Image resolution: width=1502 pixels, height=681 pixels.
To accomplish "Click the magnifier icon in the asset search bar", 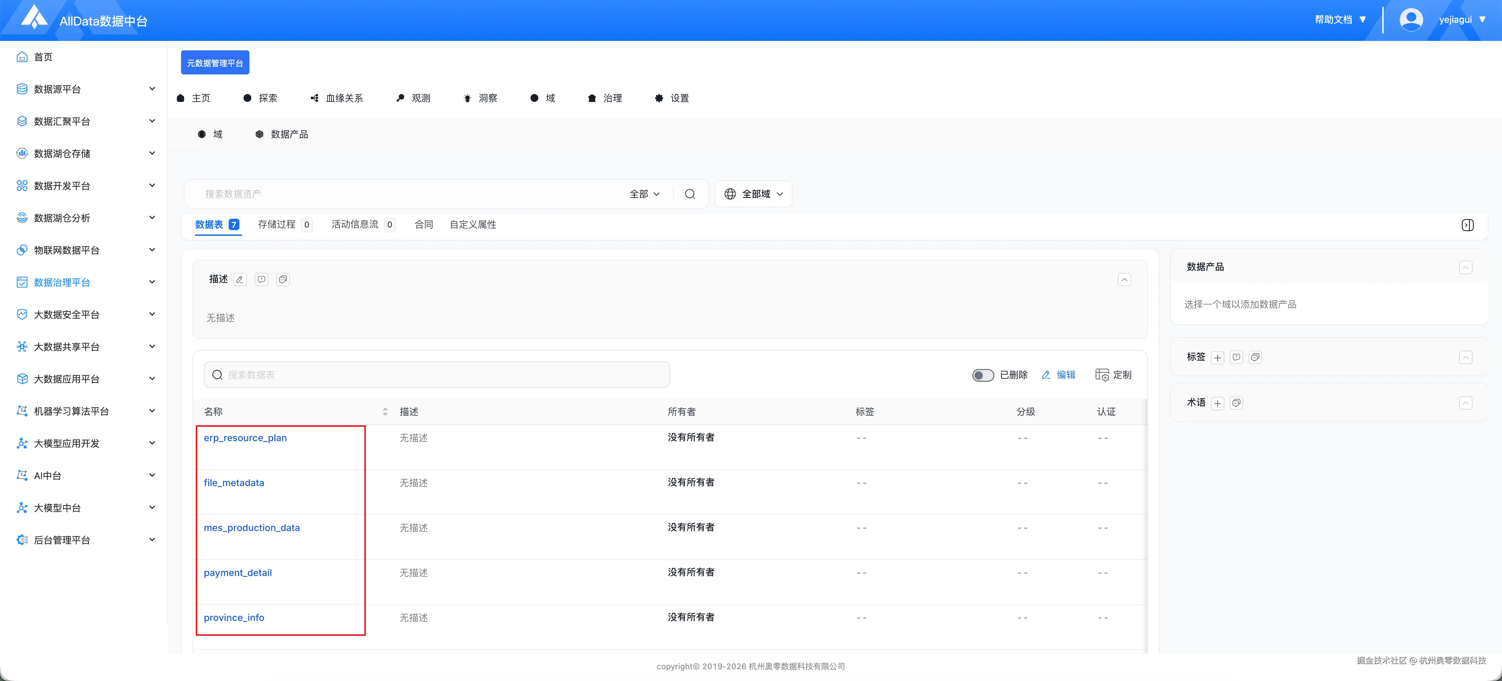I will (x=690, y=194).
